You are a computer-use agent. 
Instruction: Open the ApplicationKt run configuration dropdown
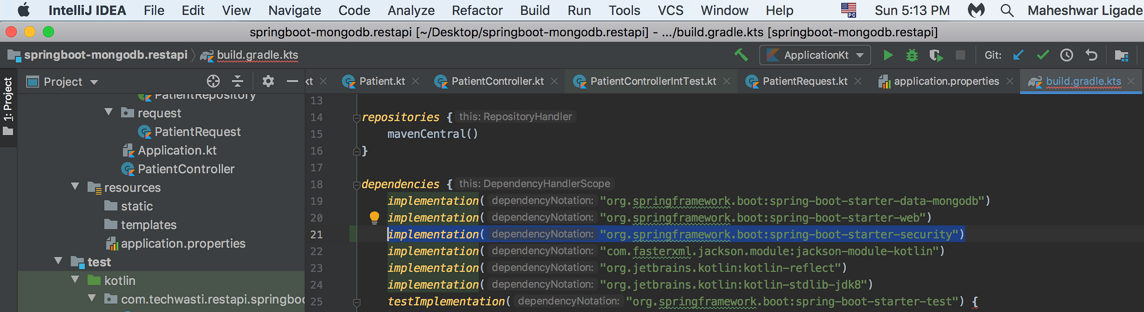pyautogui.click(x=815, y=55)
